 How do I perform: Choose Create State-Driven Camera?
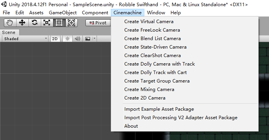[185, 47]
